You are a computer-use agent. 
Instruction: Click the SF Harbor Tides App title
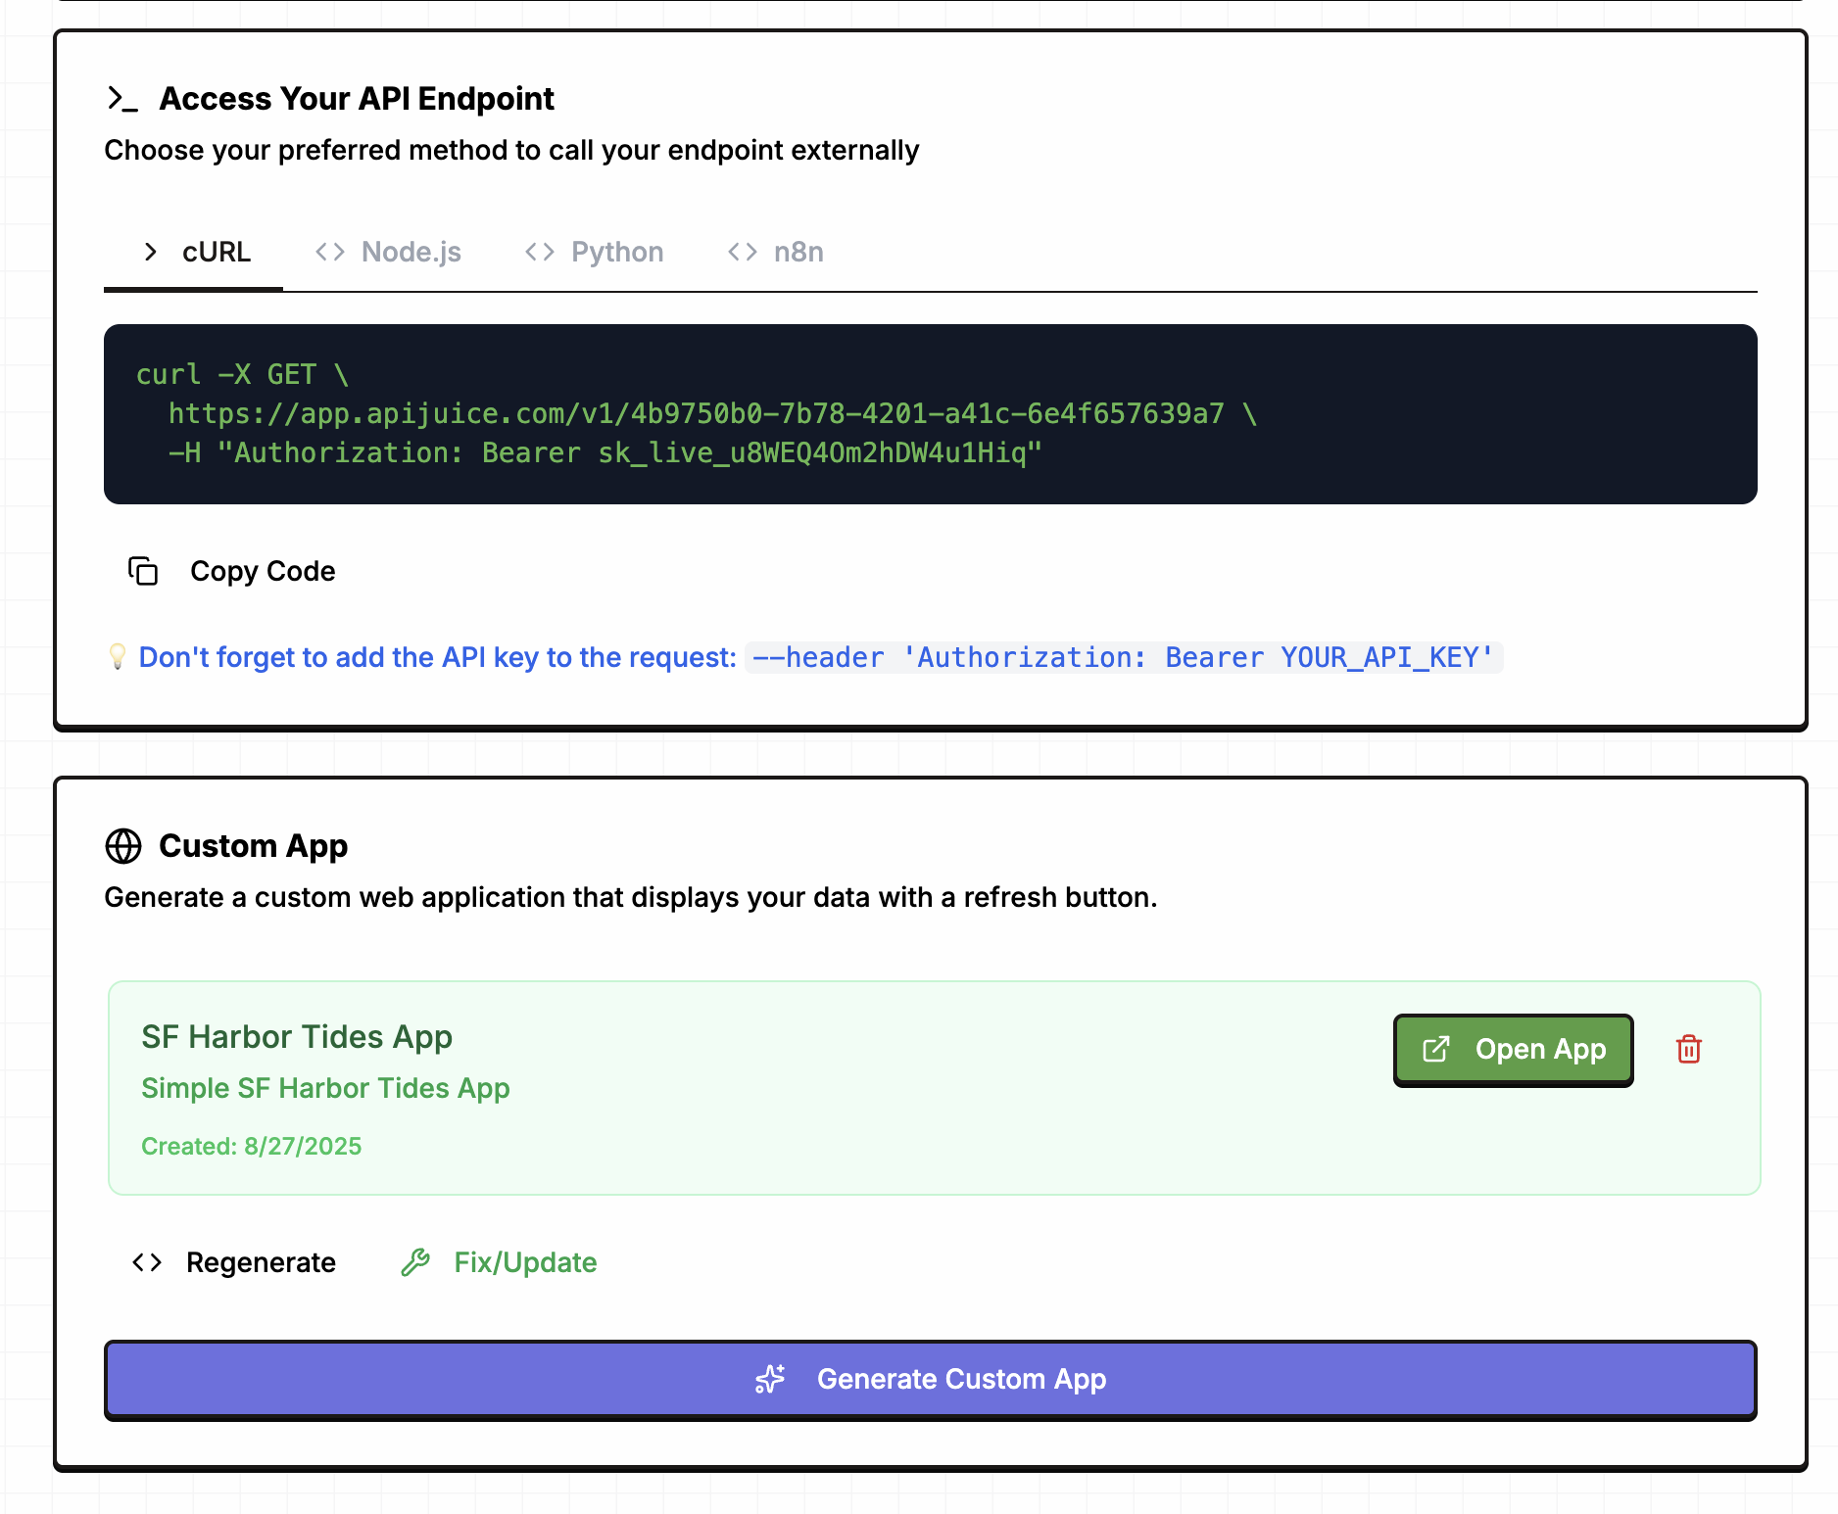coord(297,1036)
